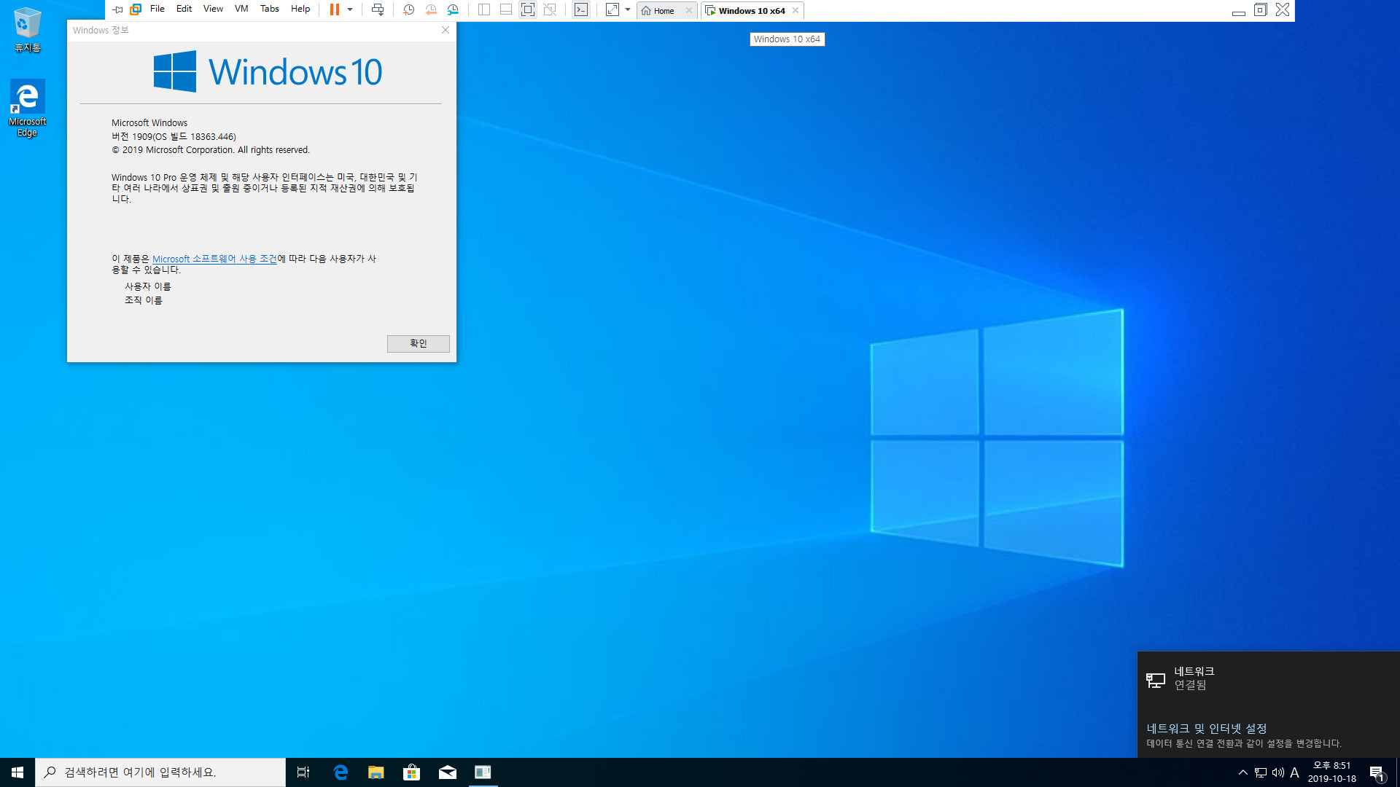Viewport: 1400px width, 787px height.
Task: Open the console view icon
Action: click(581, 9)
